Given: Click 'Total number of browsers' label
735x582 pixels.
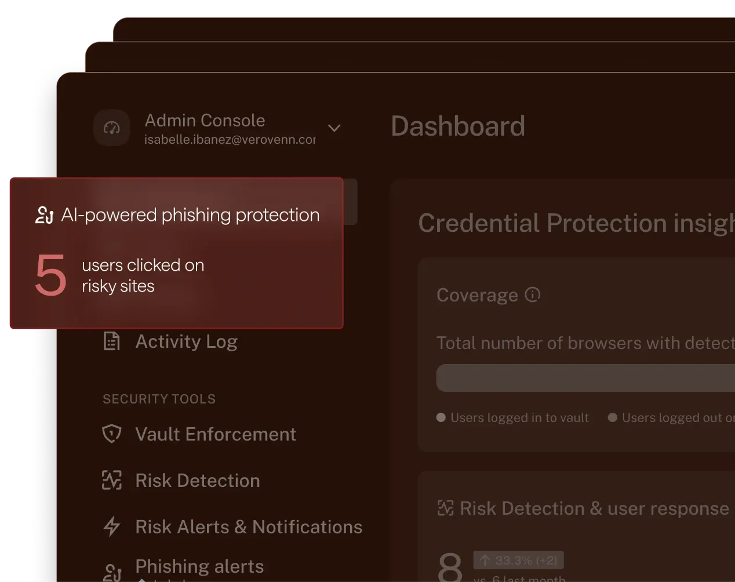Looking at the screenshot, I should pyautogui.click(x=585, y=343).
